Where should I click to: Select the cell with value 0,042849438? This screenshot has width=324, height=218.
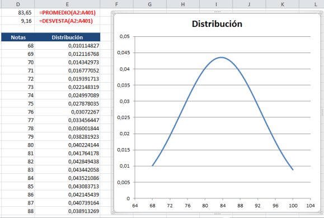tap(67, 162)
